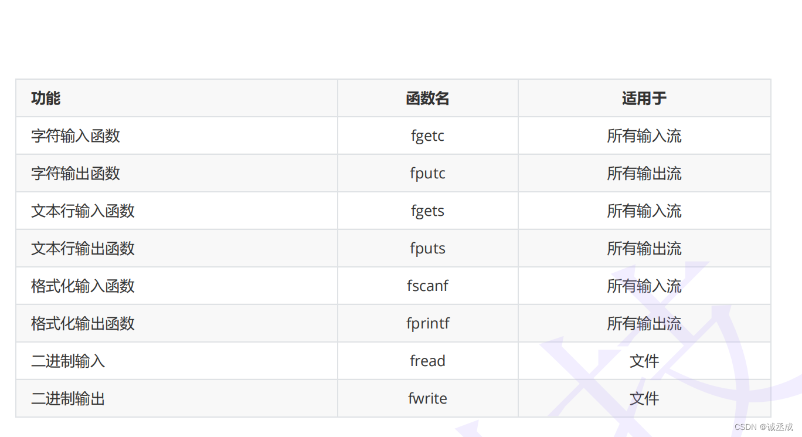Click the 字符输入函数 cell
802x437 pixels.
(76, 136)
